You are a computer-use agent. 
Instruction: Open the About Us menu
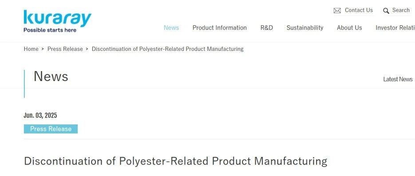tap(349, 28)
